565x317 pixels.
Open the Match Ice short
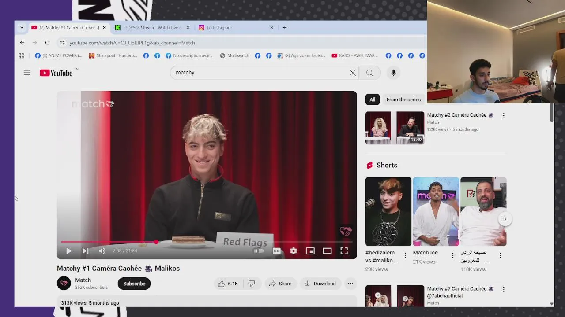(436, 211)
